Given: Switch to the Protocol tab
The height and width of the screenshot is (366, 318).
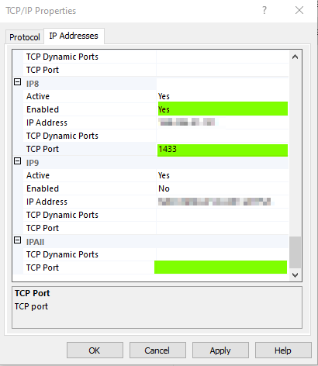Looking at the screenshot, I should (25, 37).
